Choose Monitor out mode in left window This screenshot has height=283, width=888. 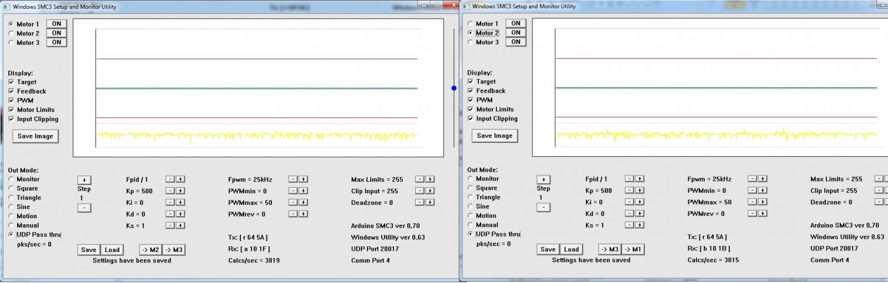[x=11, y=179]
